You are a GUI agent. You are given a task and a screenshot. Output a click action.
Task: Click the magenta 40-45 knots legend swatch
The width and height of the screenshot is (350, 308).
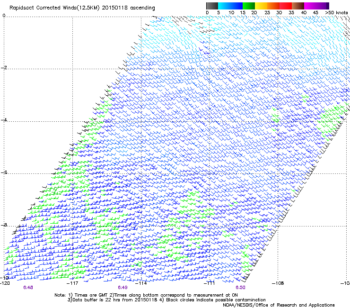point(310,6)
